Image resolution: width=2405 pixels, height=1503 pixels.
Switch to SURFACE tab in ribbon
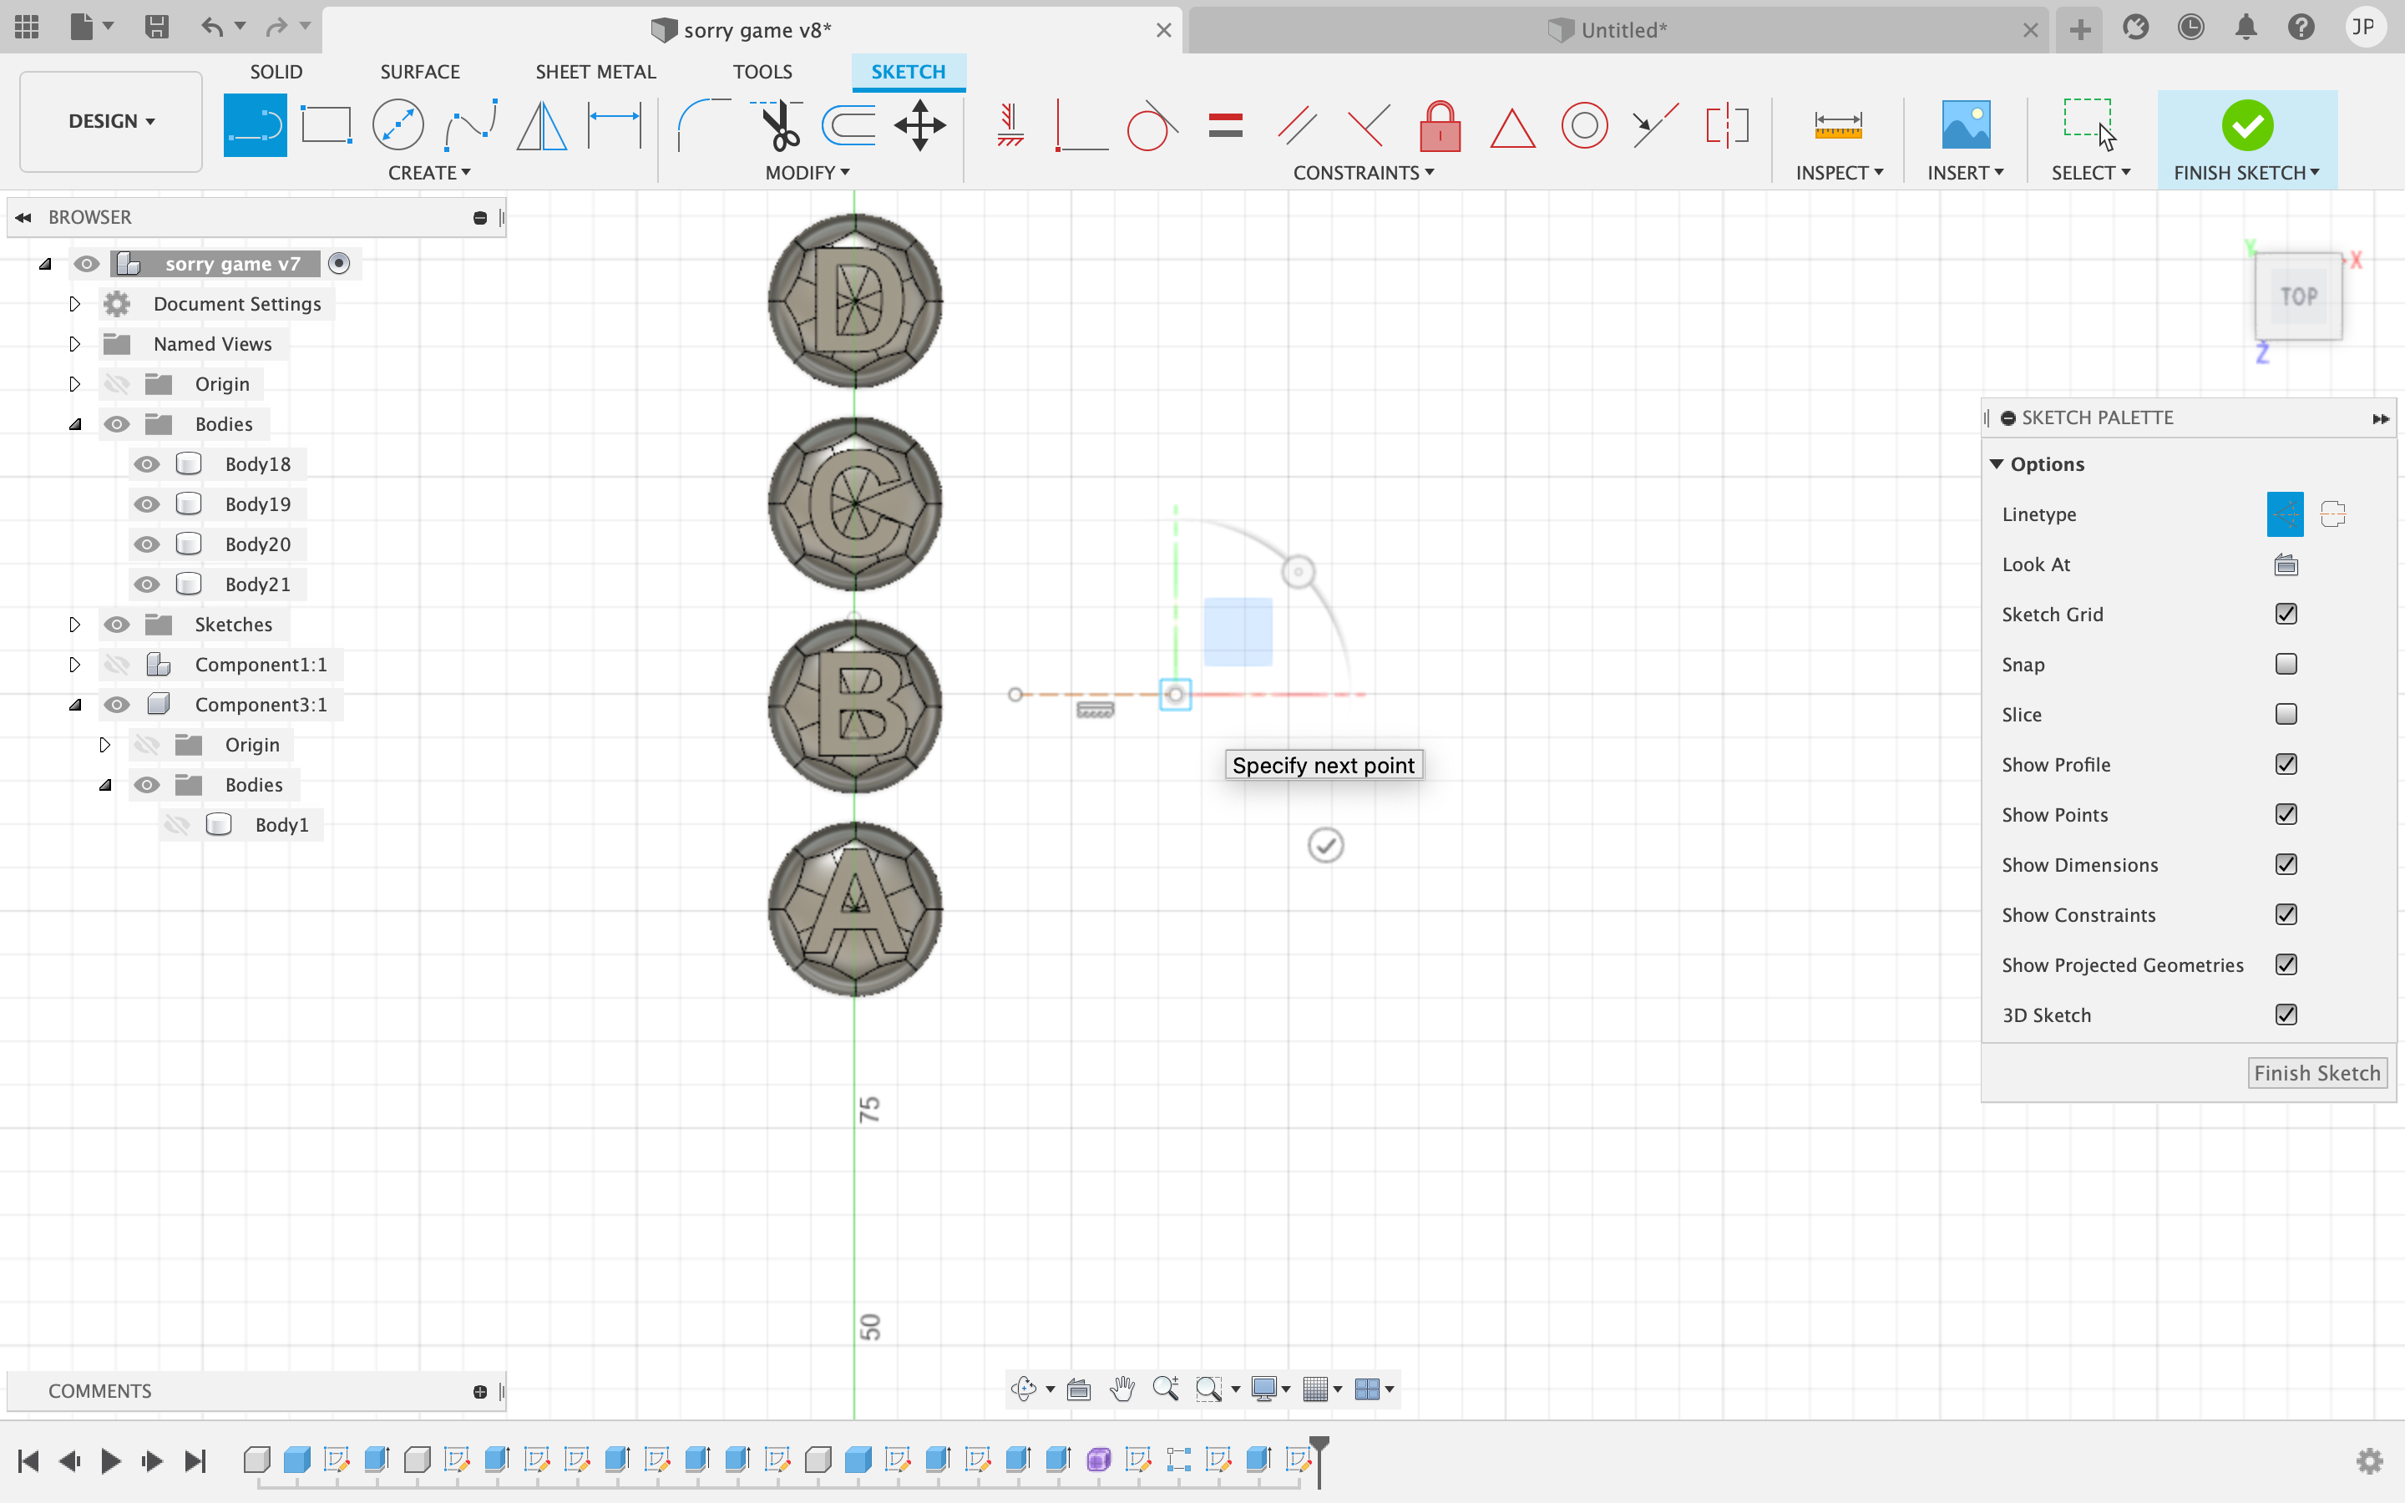419,71
